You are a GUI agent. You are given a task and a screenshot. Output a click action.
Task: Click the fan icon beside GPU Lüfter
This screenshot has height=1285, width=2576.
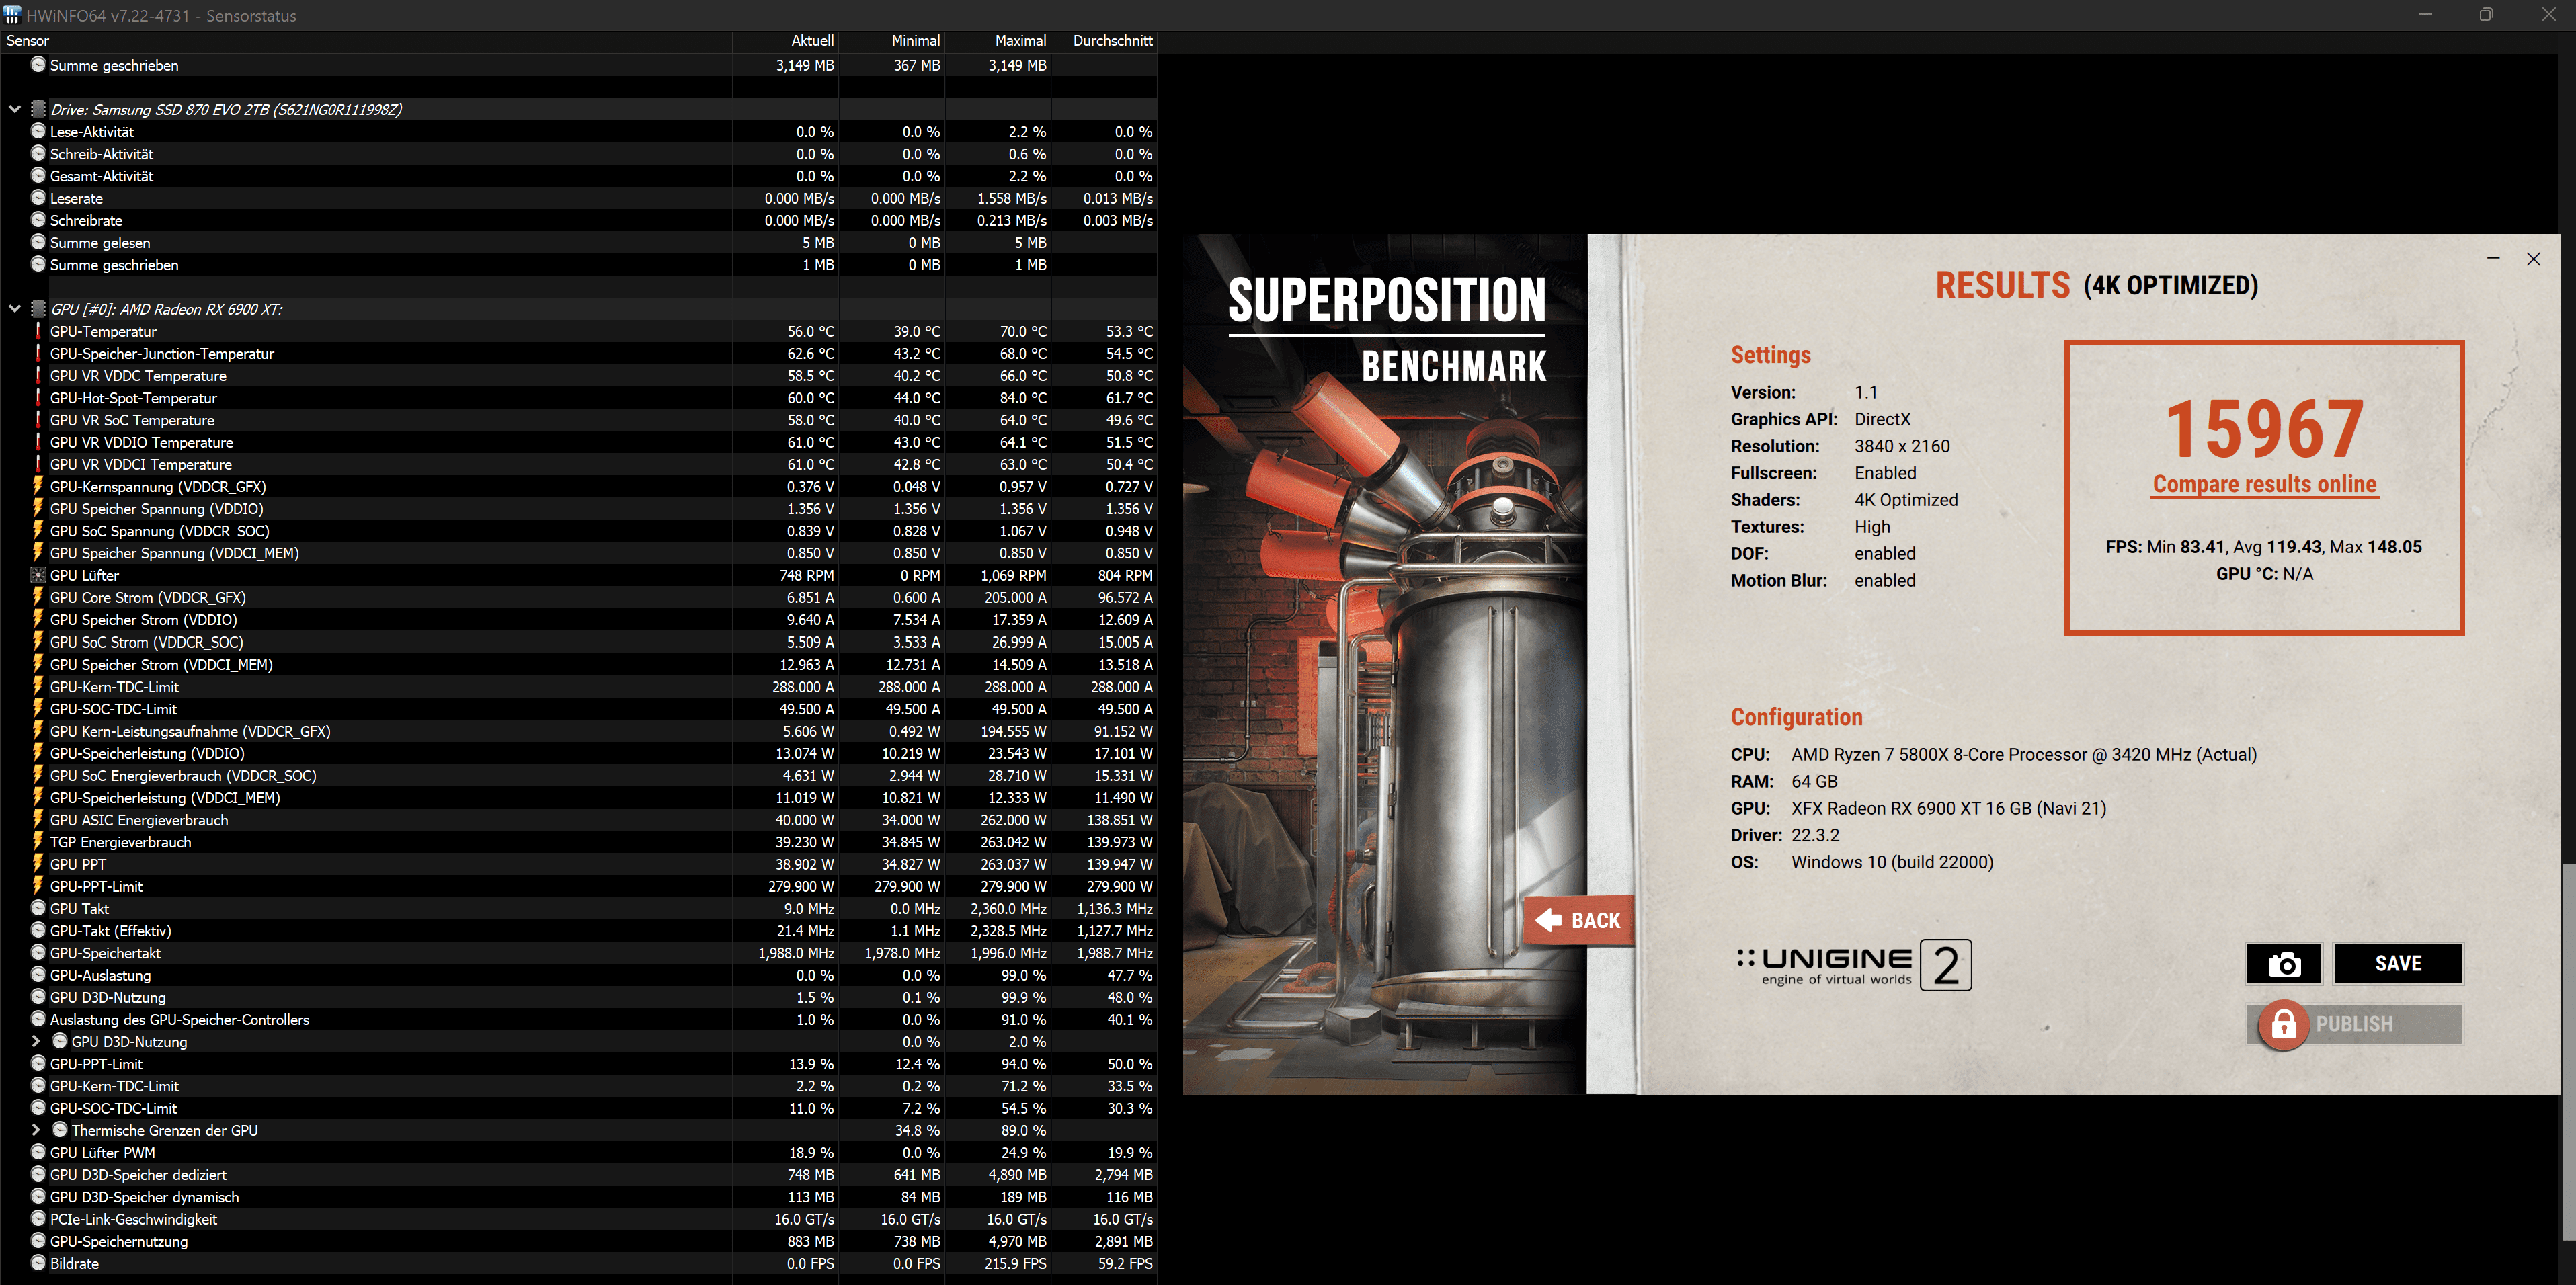point(38,575)
